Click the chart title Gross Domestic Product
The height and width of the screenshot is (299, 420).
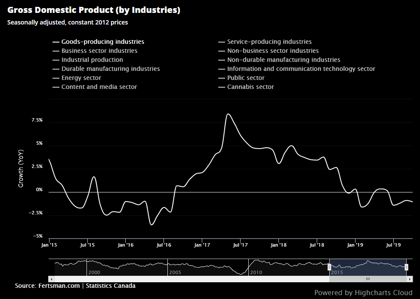point(94,10)
